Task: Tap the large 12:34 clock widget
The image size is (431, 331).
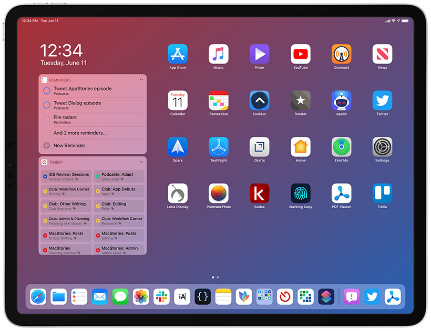Action: (61, 50)
